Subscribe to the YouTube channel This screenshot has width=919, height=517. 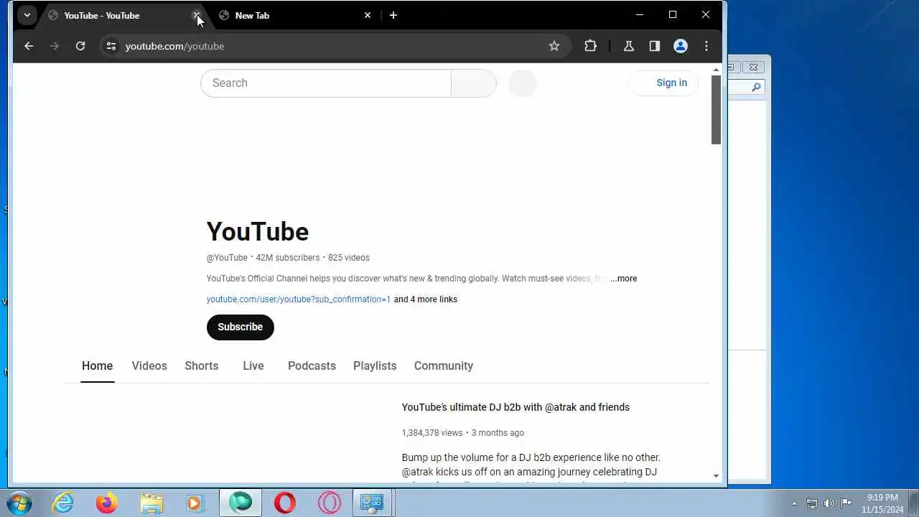click(241, 327)
